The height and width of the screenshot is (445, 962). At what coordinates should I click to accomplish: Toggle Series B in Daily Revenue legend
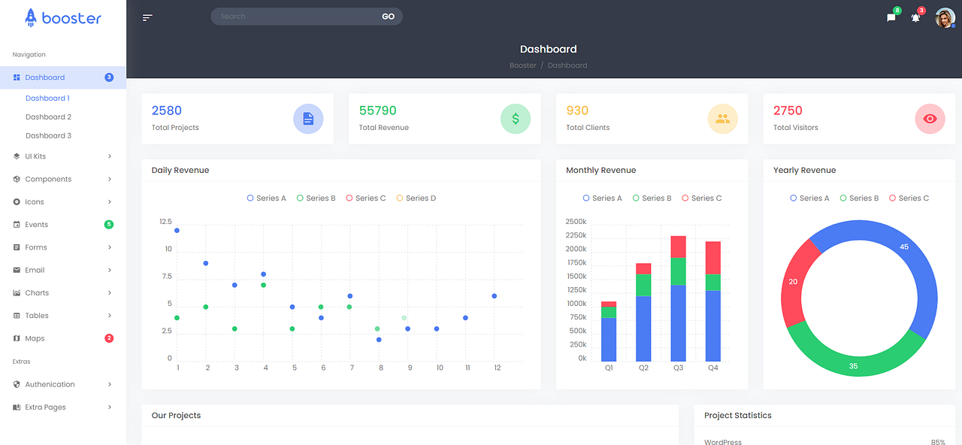coord(316,198)
